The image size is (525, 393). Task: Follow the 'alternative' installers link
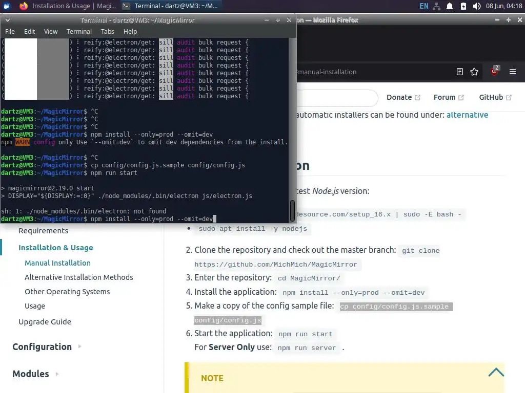pyautogui.click(x=467, y=115)
